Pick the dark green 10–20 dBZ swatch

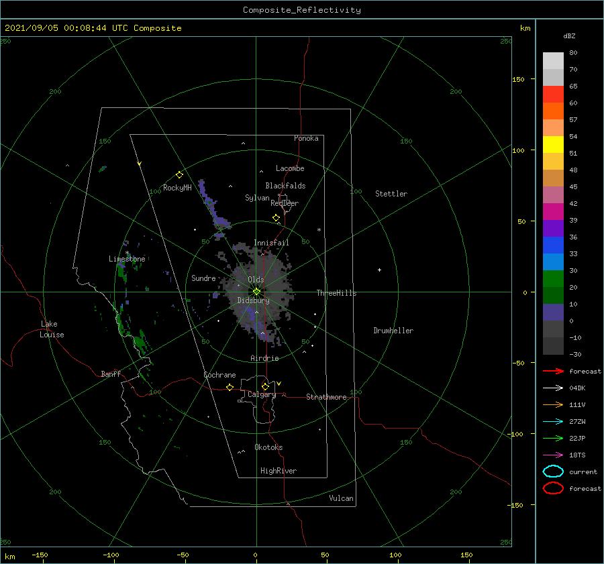click(553, 295)
